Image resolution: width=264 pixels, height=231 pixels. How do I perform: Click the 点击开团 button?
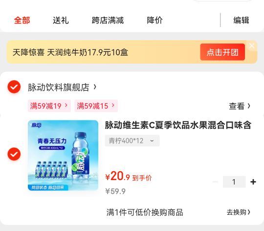pos(222,52)
